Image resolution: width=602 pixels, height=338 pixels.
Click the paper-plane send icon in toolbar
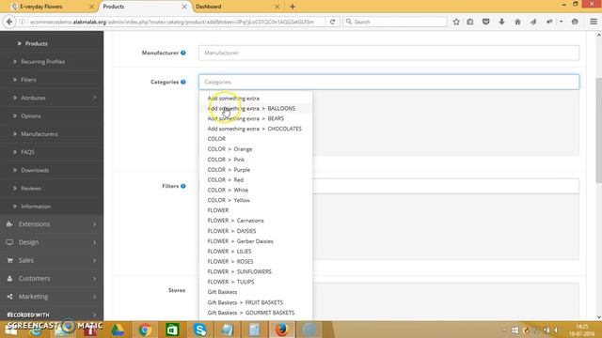point(533,22)
